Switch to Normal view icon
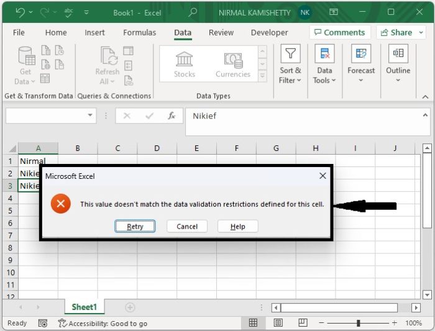The image size is (435, 331). coord(253,323)
